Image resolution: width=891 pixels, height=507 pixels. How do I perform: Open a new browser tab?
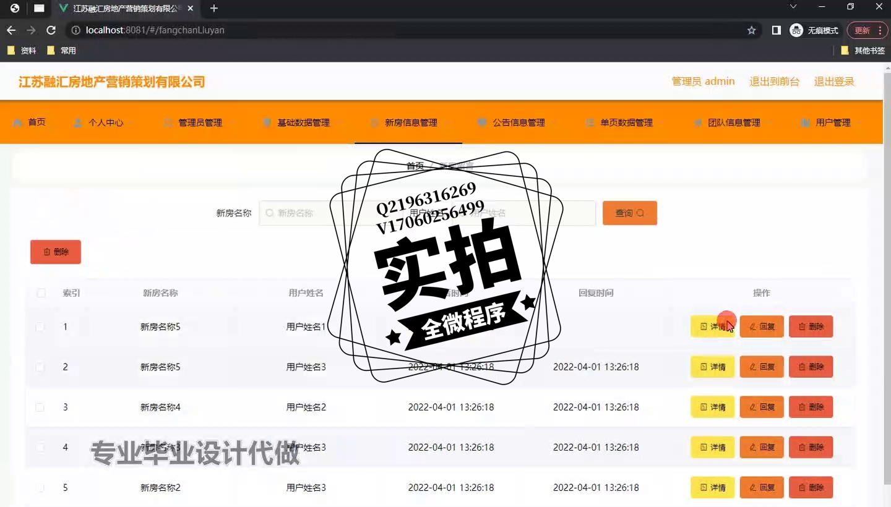[214, 9]
